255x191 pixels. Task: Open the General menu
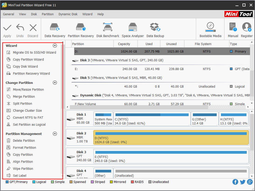click(9, 14)
